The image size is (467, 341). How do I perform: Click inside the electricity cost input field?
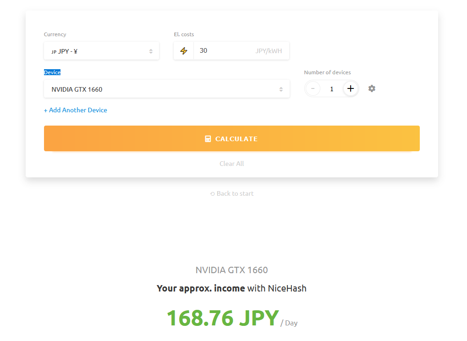tap(229, 50)
